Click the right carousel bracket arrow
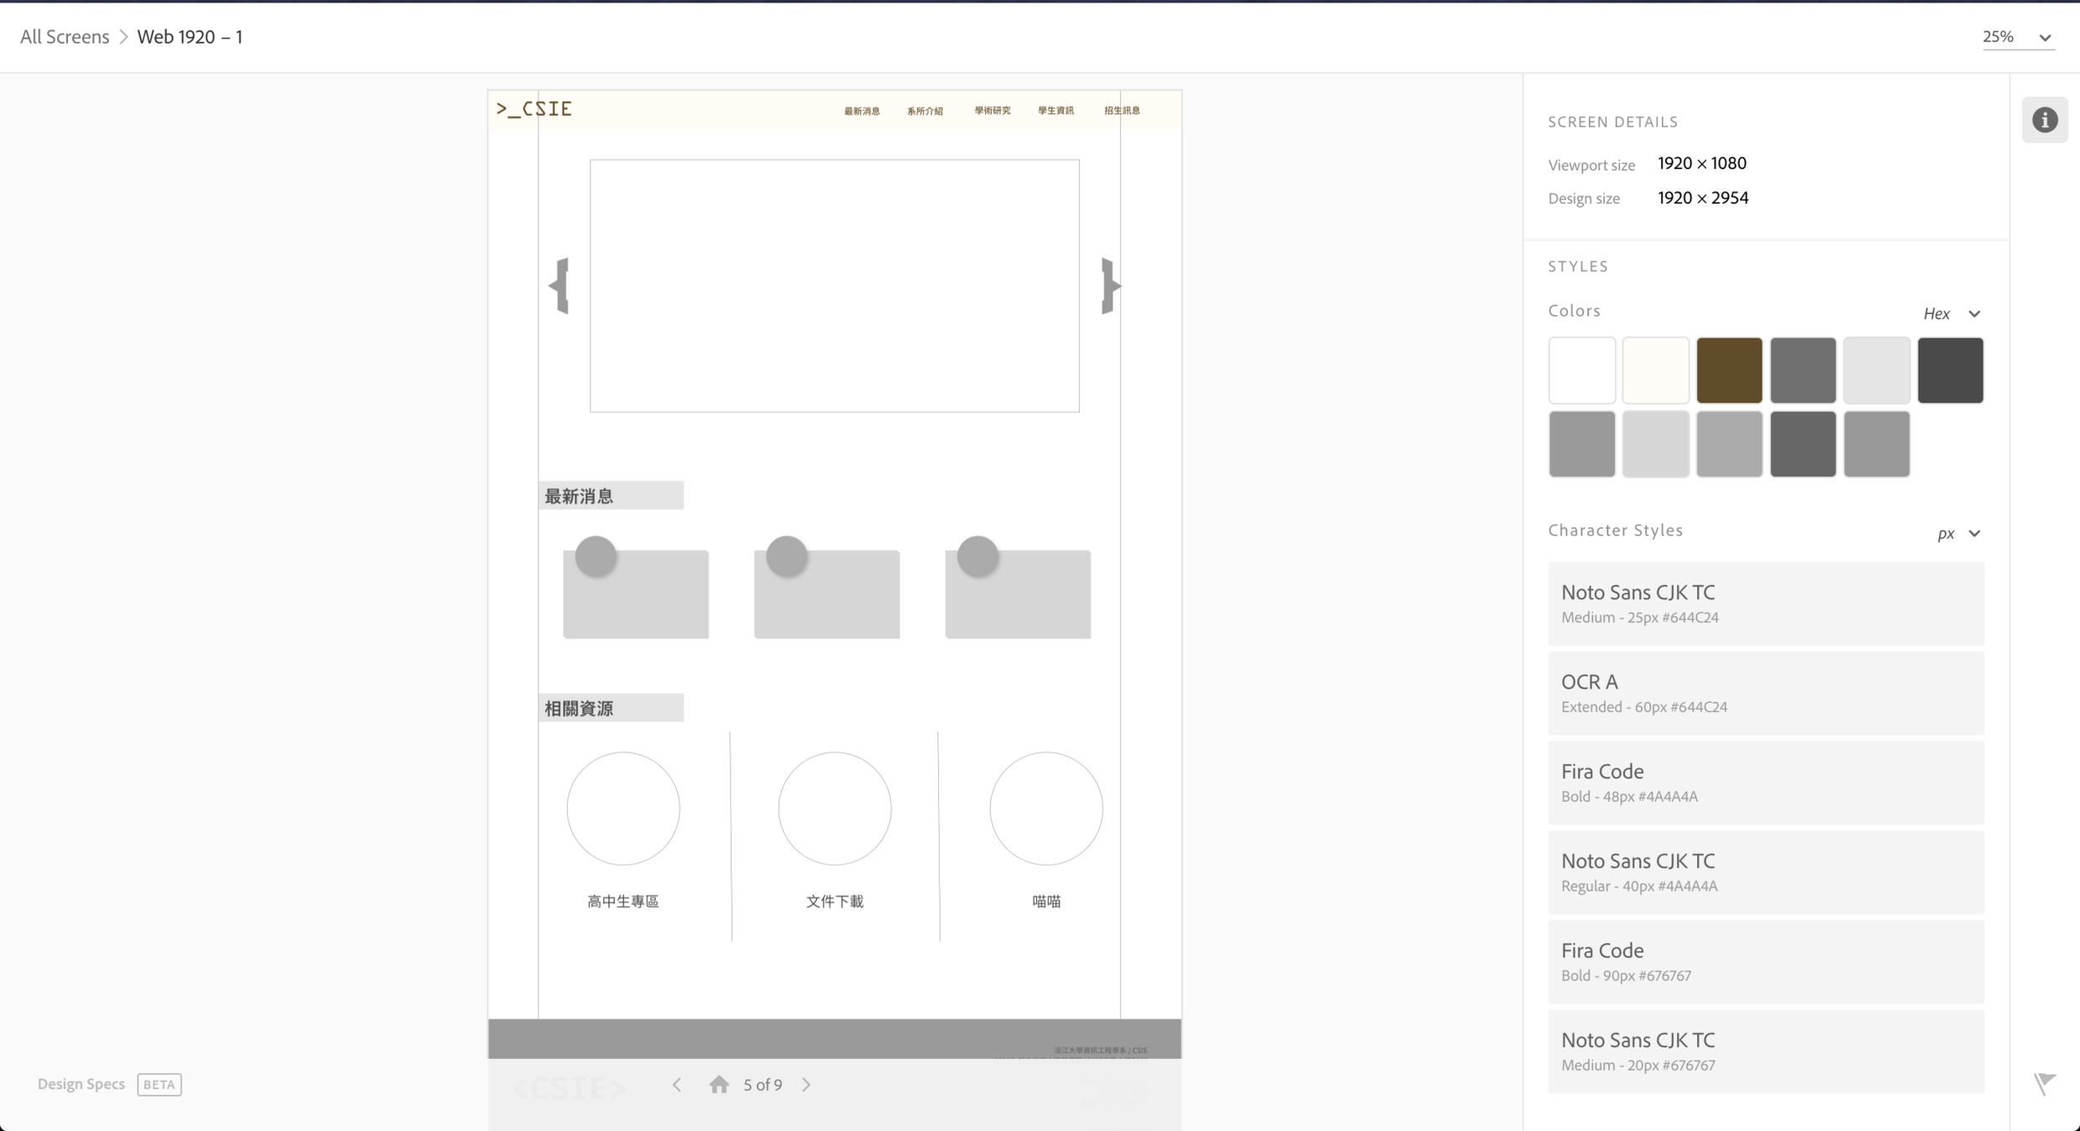The width and height of the screenshot is (2080, 1131). coord(1109,286)
